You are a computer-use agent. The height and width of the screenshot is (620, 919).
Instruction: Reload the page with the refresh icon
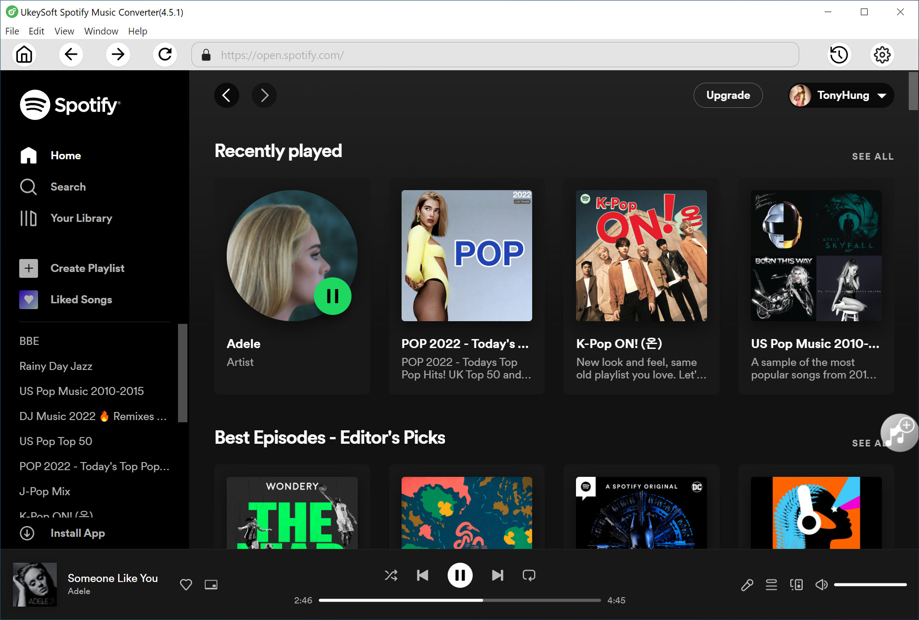pyautogui.click(x=165, y=55)
